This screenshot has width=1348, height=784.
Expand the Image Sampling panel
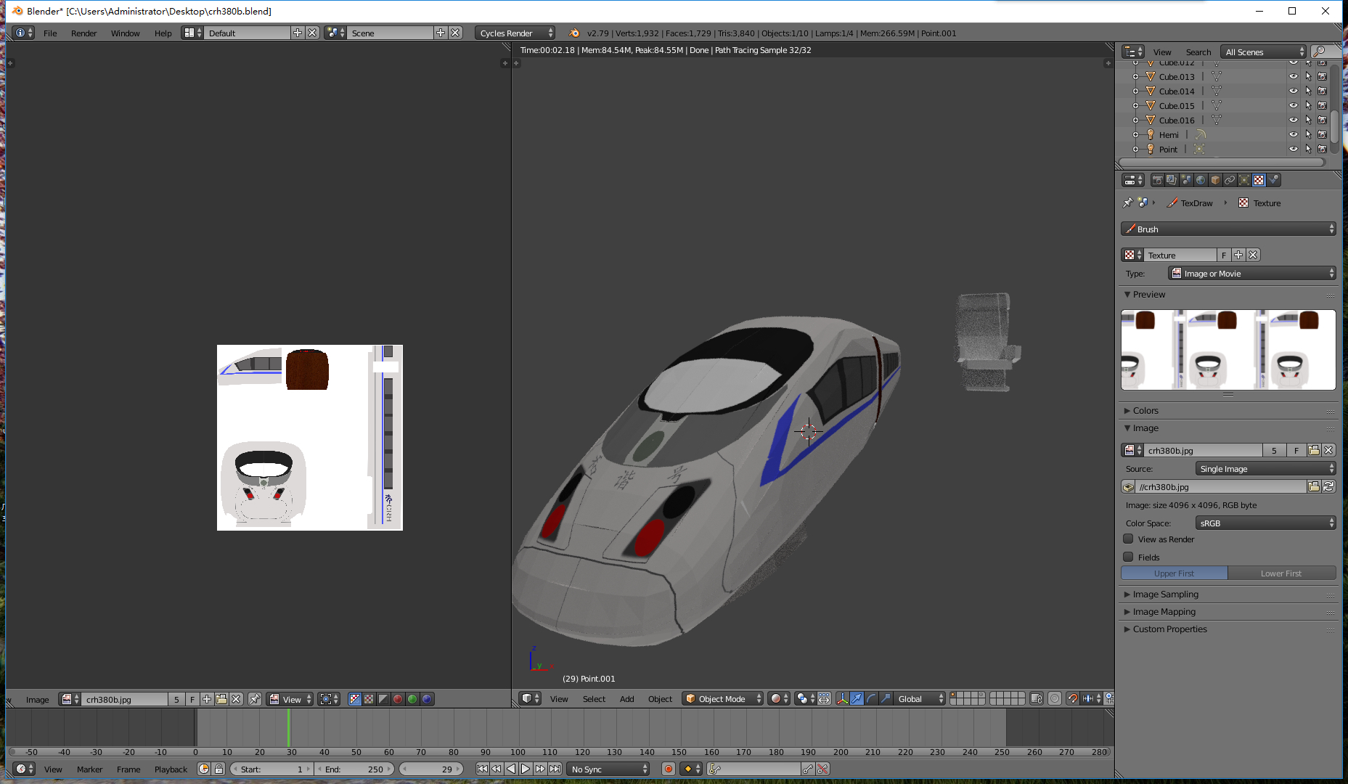click(x=1165, y=594)
